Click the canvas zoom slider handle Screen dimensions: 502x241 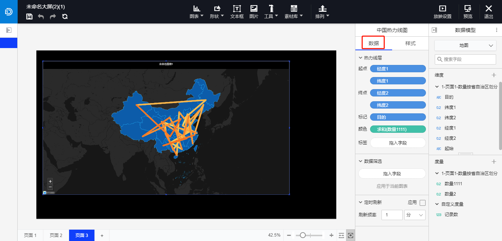coord(303,235)
